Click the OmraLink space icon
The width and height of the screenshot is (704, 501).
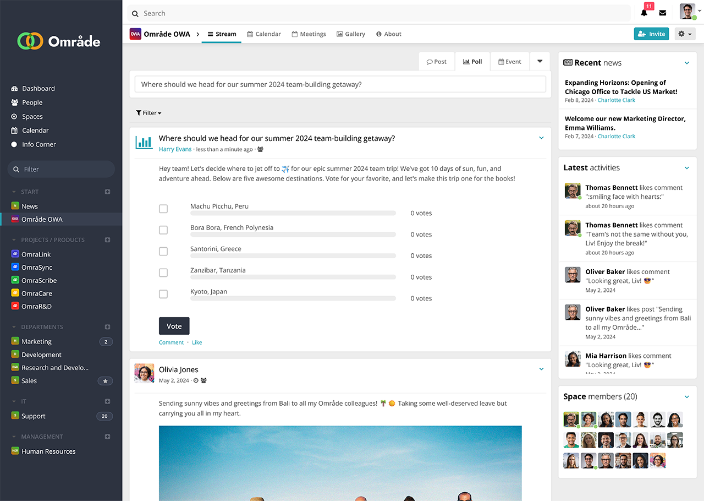[15, 254]
